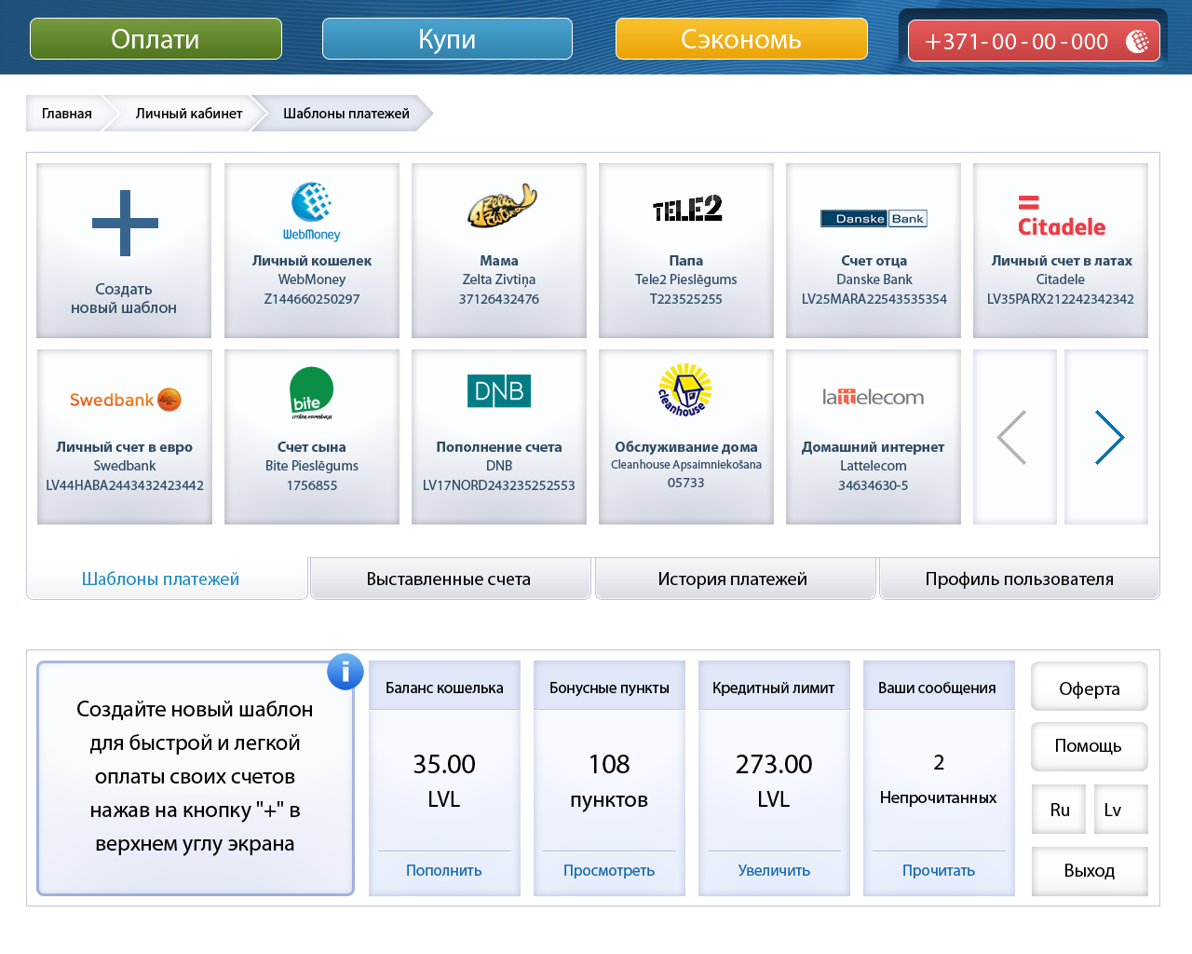1192x954 pixels.
Task: Go to Главная breadcrumb
Action: (x=67, y=114)
